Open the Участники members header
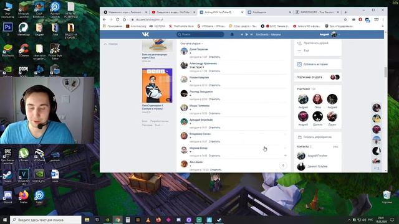This screenshot has width=399, height=224. tap(306, 89)
